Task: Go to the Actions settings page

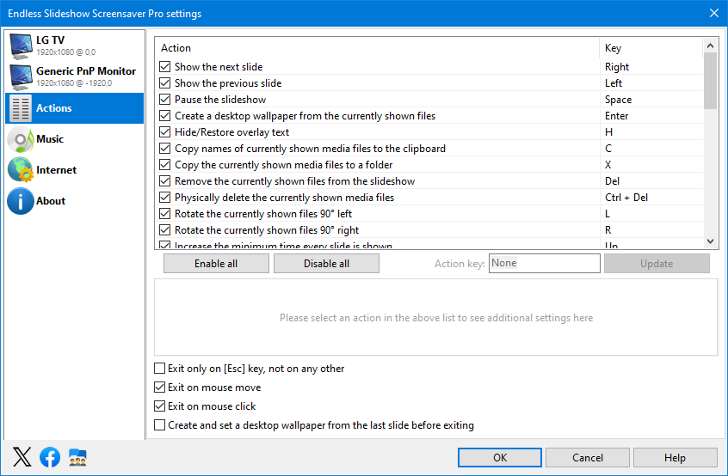Action: pyautogui.click(x=74, y=108)
